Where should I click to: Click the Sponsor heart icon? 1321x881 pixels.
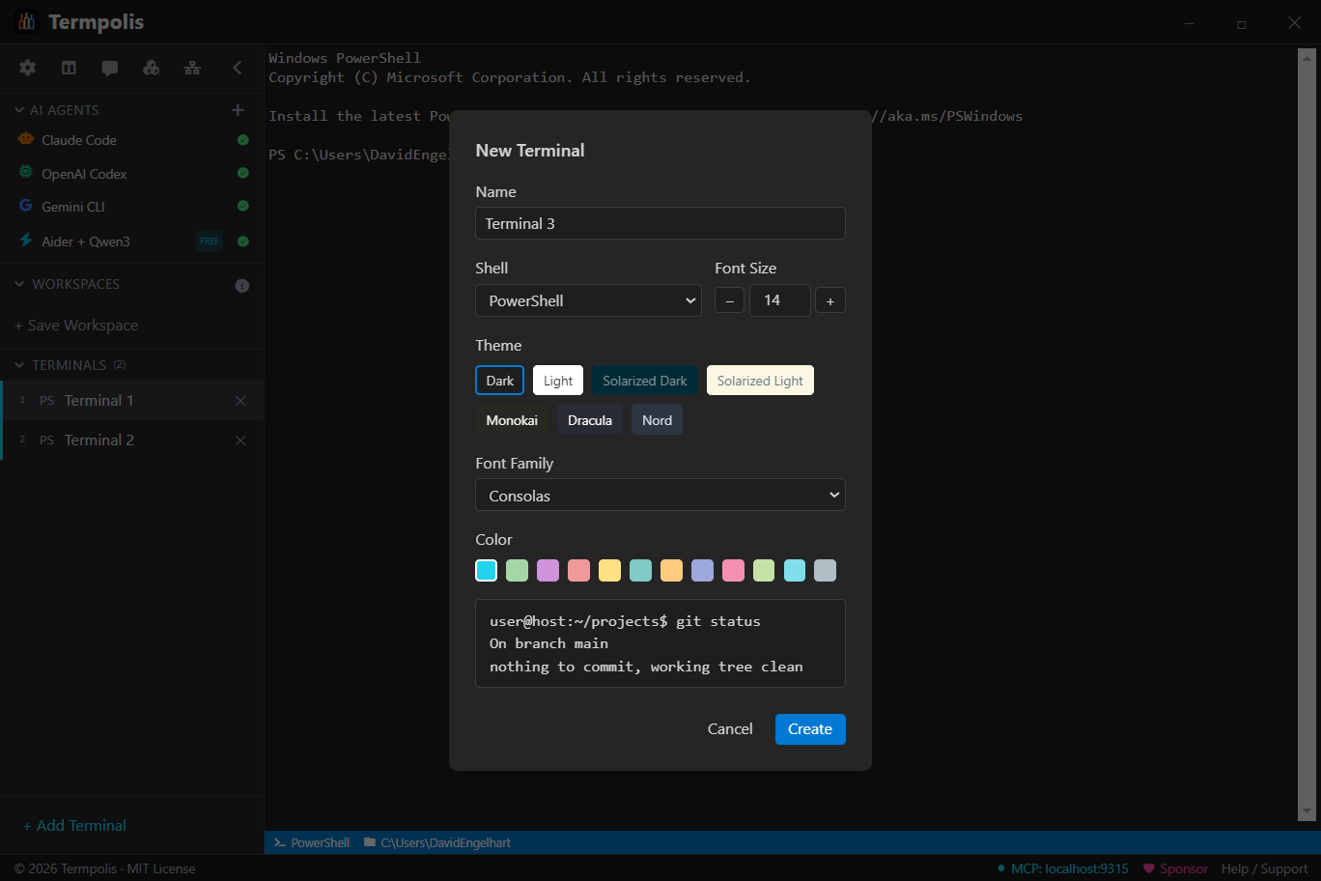(1151, 868)
